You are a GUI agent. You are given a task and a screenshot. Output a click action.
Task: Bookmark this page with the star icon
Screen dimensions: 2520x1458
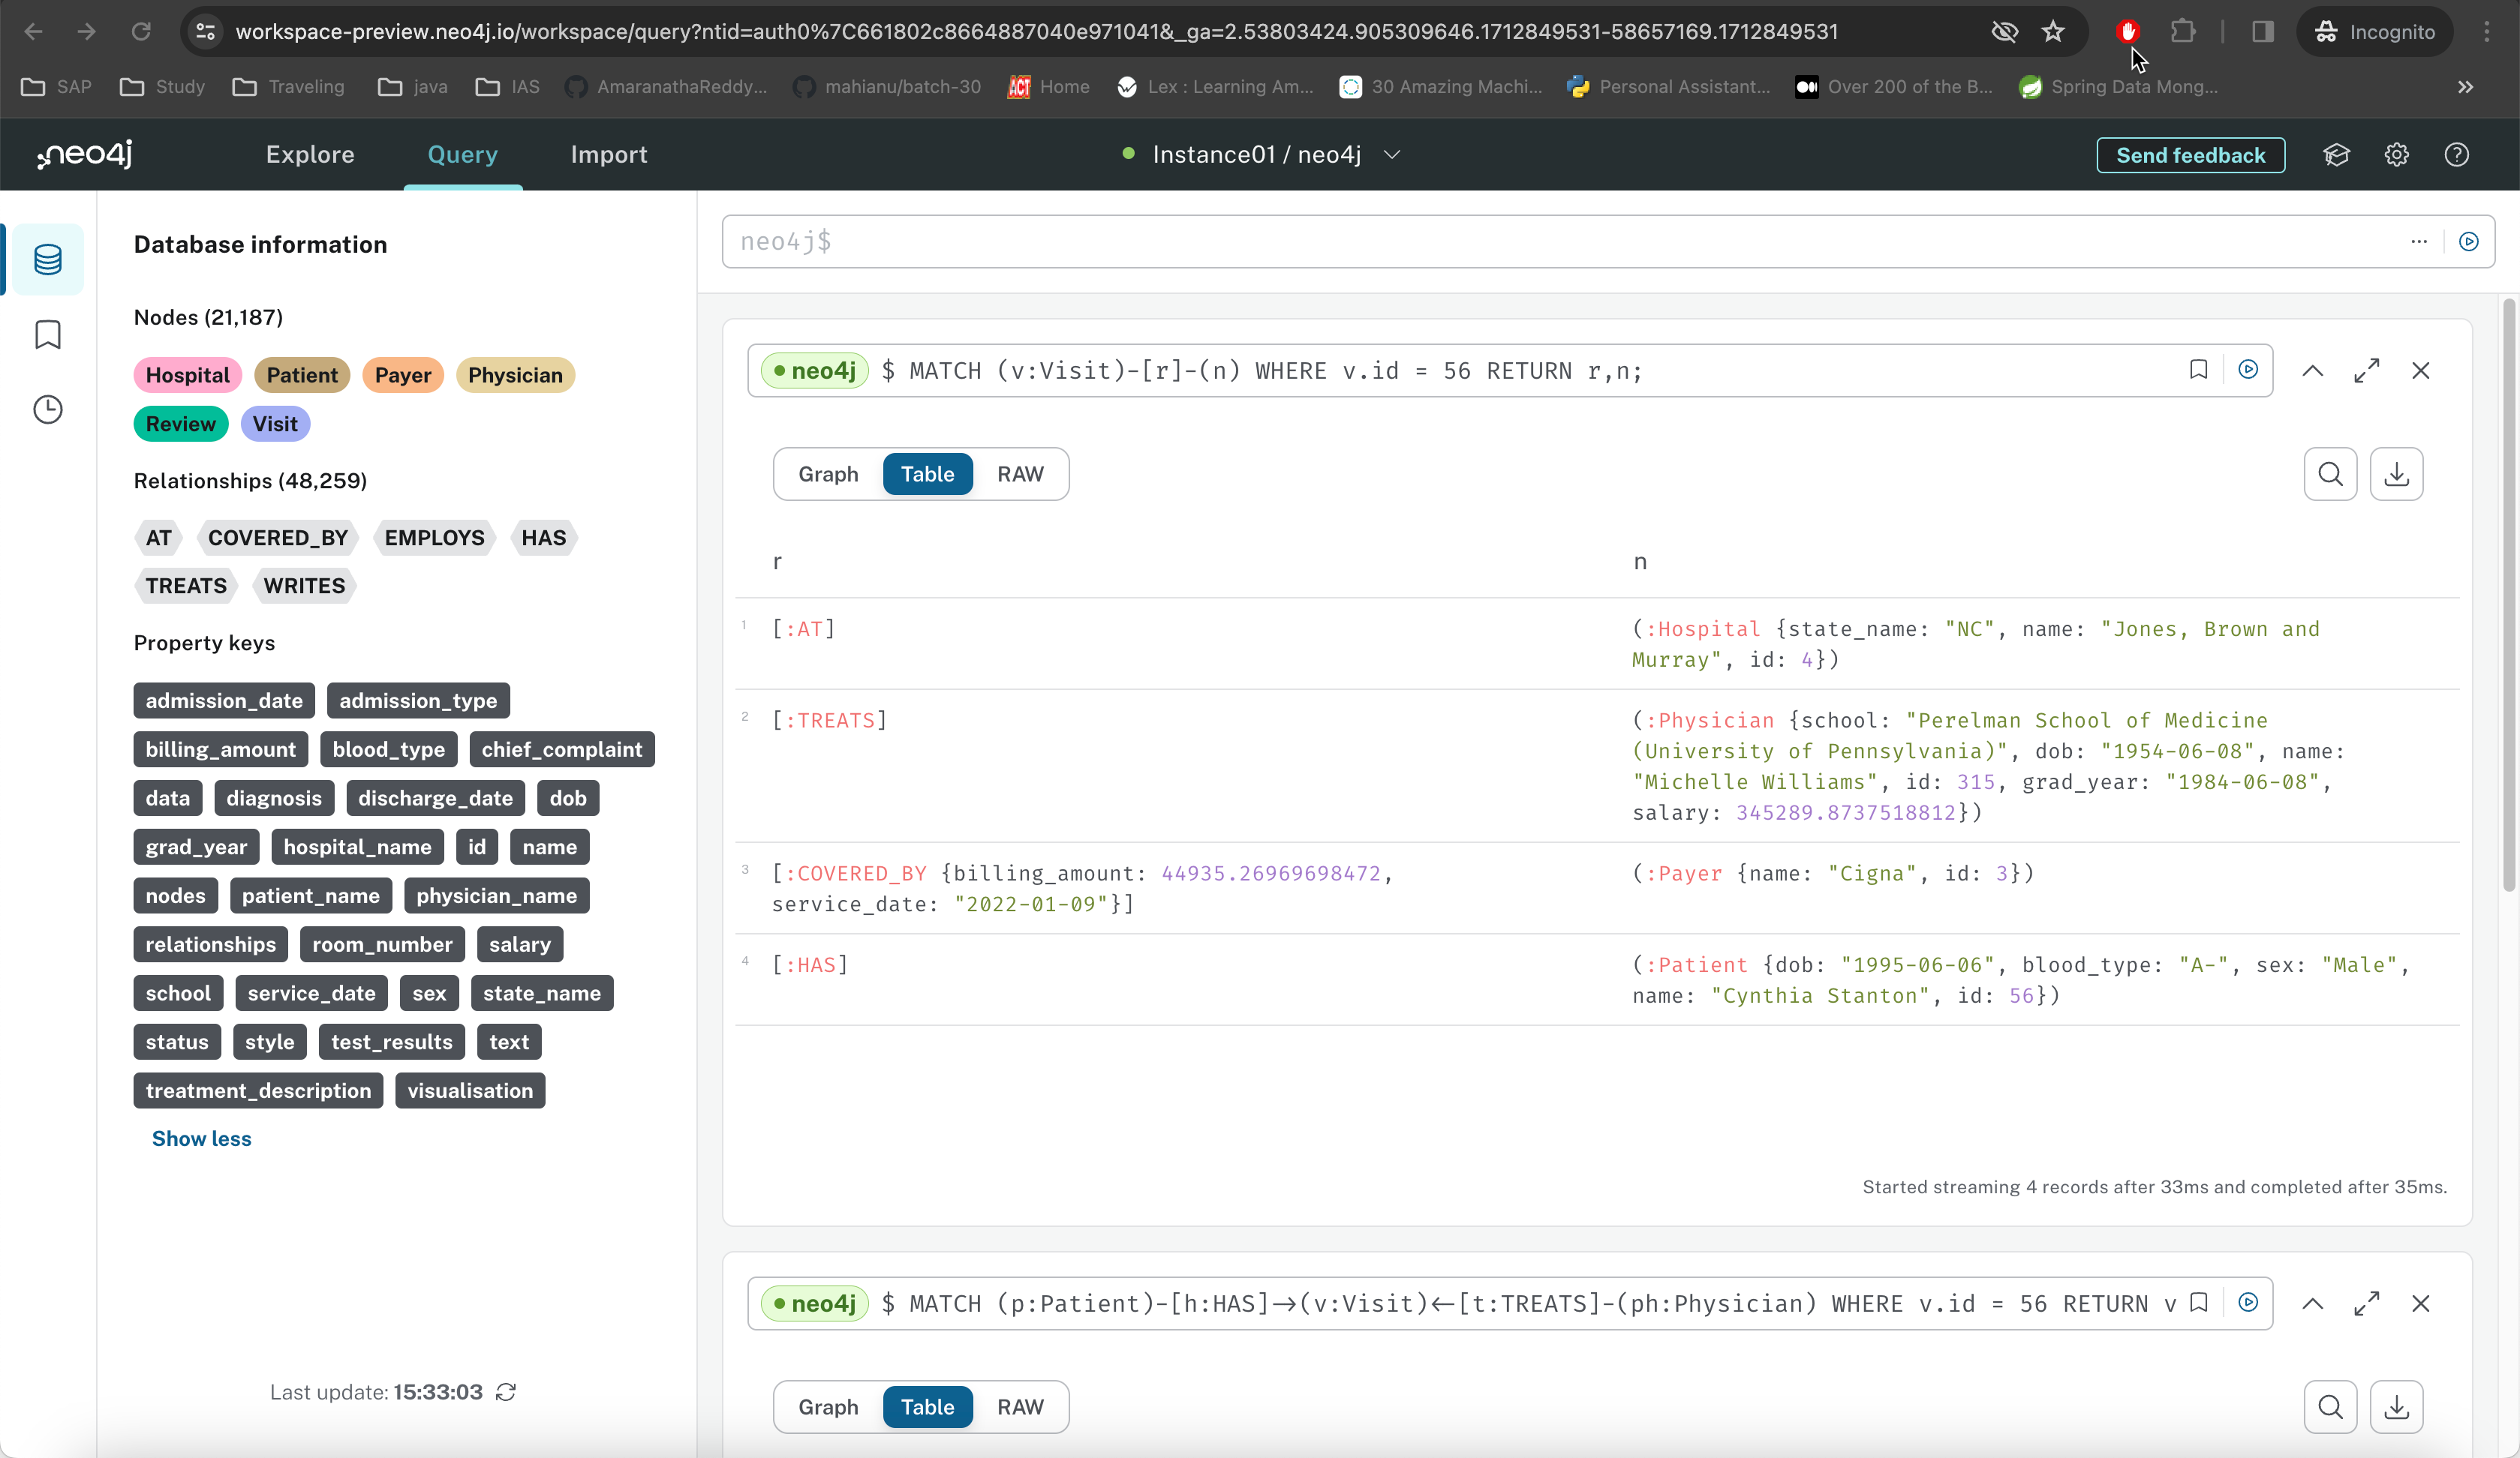2053,32
